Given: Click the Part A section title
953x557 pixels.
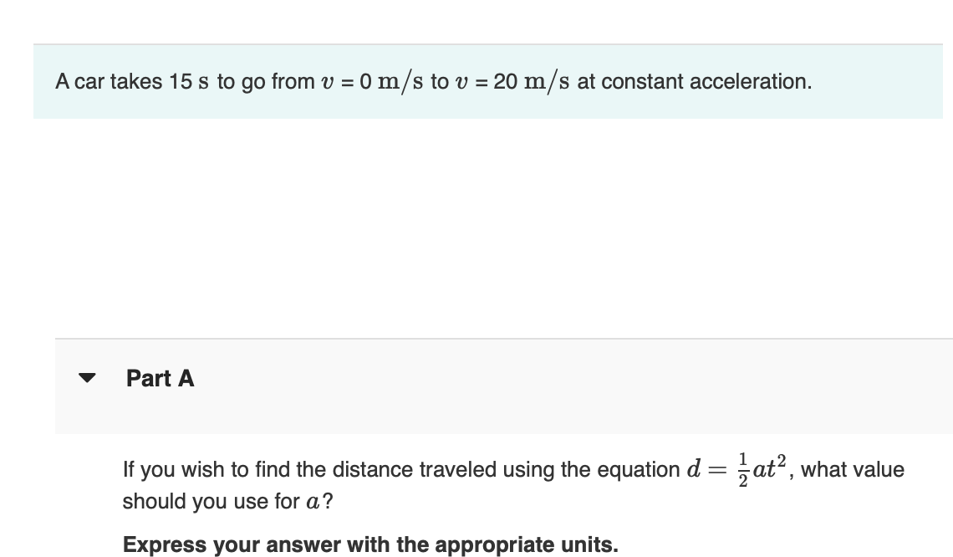Looking at the screenshot, I should 159,378.
